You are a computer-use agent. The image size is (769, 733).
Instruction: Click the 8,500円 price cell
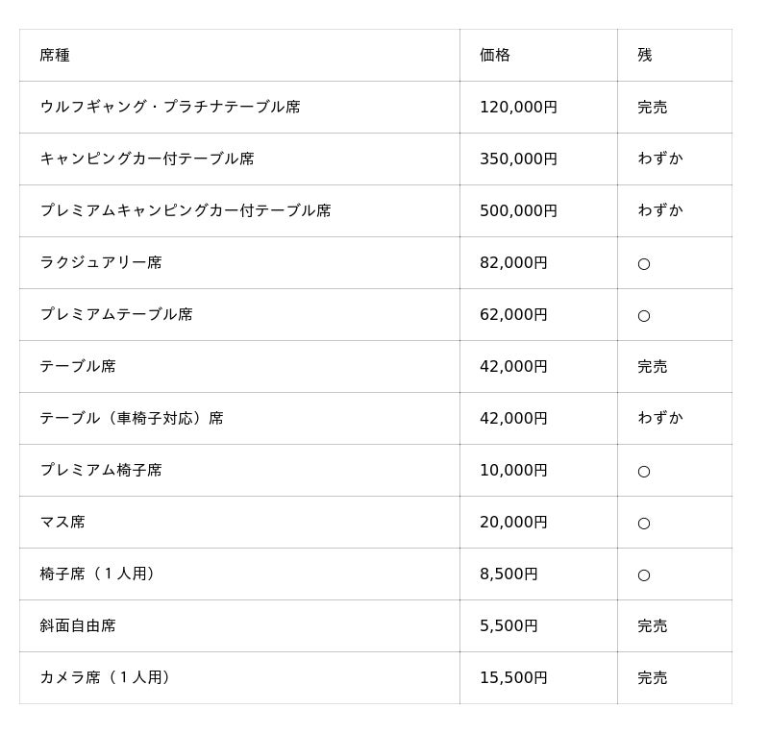(509, 574)
